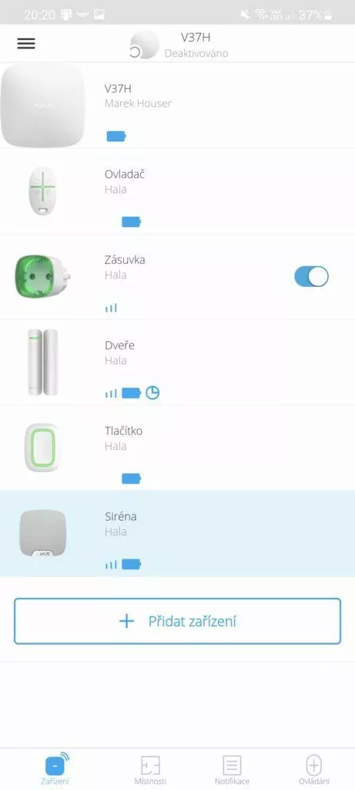The image size is (355, 790).
Task: Toggle the Zásuvka socket switch
Action: pos(311,277)
